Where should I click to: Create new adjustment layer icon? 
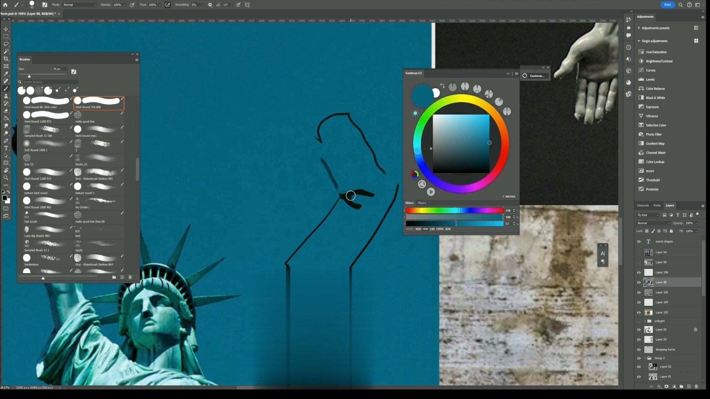pyautogui.click(x=674, y=386)
